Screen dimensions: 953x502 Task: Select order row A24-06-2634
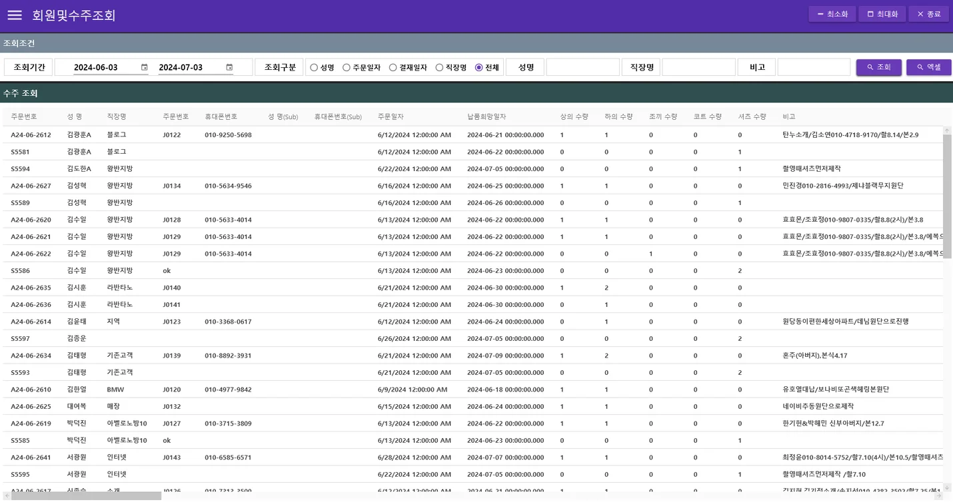coord(473,356)
